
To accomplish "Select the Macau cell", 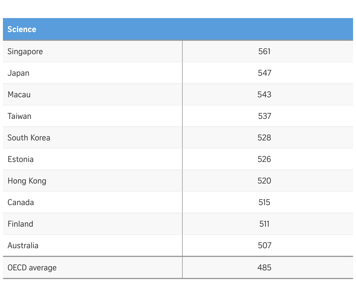I will tap(19, 94).
